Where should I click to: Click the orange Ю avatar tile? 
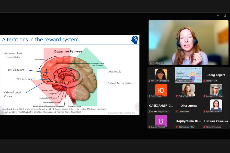161,90
